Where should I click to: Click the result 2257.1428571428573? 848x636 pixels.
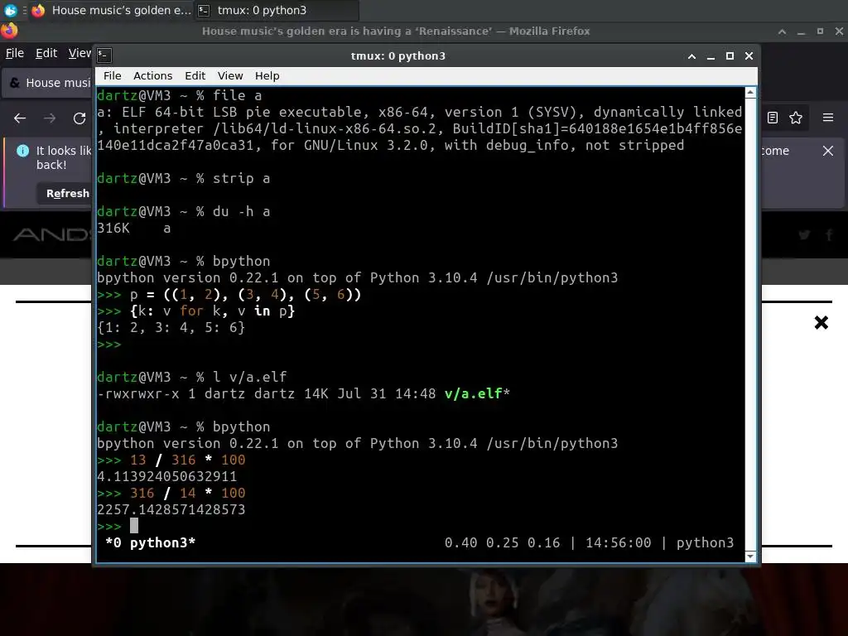(x=171, y=509)
